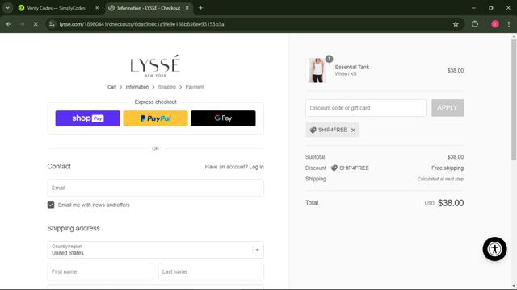Open a new browser tab
This screenshot has height=290, width=517.
(x=200, y=8)
